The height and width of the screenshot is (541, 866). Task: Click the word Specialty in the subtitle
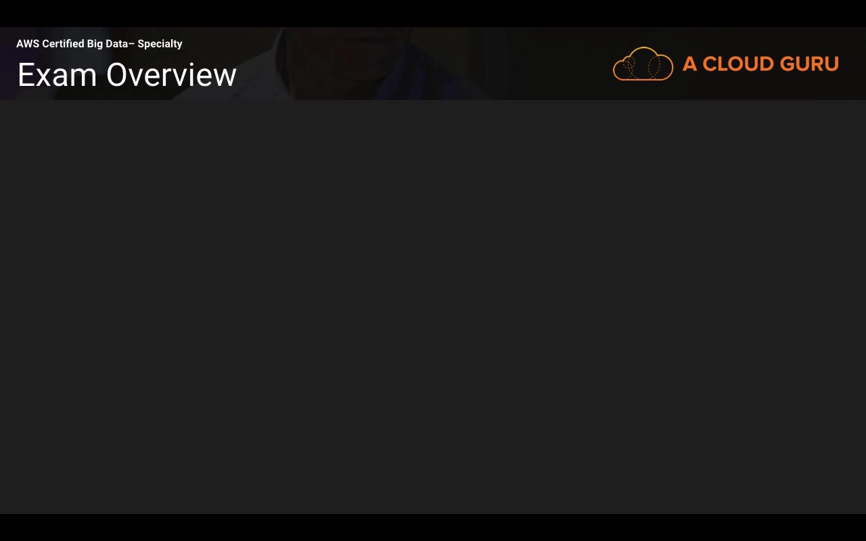160,44
